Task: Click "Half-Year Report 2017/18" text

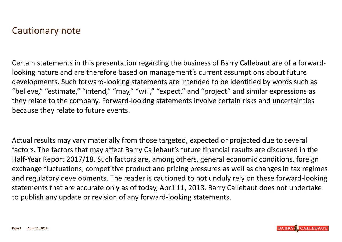Action: click(54, 160)
